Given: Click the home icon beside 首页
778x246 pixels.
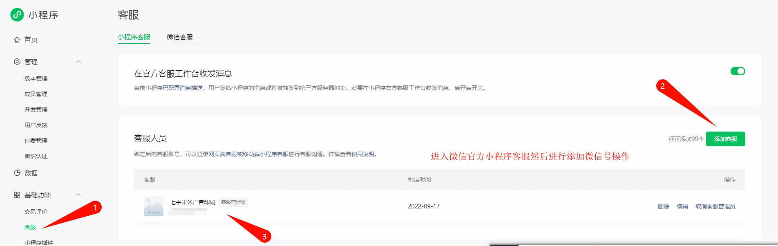Looking at the screenshot, I should tap(17, 40).
